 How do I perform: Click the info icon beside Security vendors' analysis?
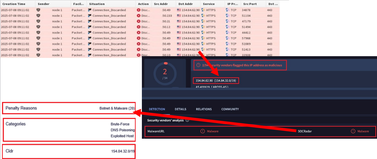(187, 120)
